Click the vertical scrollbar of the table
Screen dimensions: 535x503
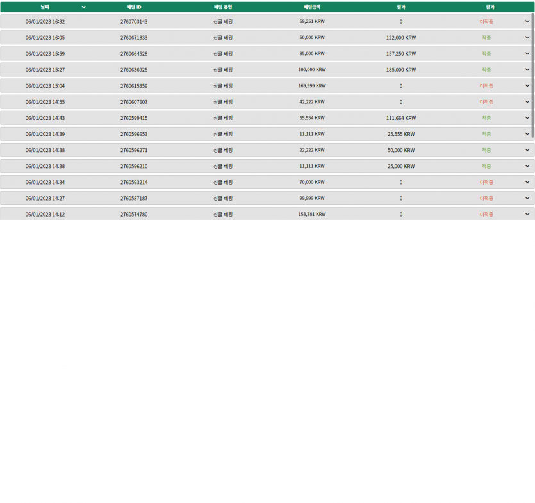[532, 75]
